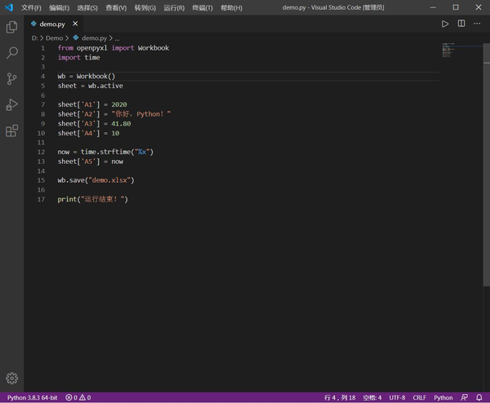Change the CRLF end-of-line sequence

[x=419, y=397]
